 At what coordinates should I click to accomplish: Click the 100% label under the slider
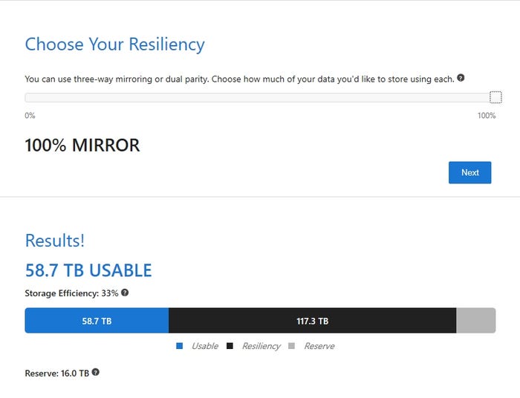[487, 116]
